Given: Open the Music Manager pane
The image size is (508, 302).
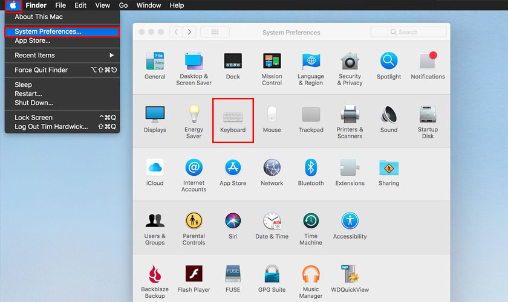Looking at the screenshot, I should 311,281.
